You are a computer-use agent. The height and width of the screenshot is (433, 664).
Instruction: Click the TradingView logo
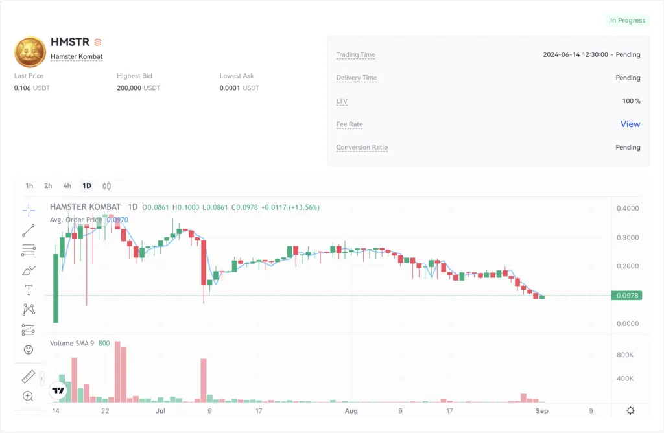[x=58, y=391]
